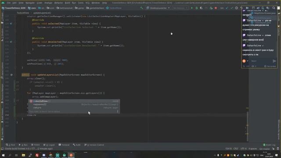
Task: Click the taskbar Search icon
Action: [10, 155]
